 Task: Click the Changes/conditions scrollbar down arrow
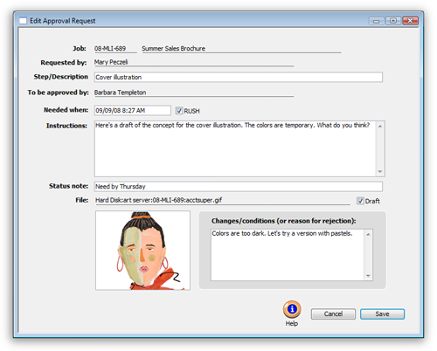tap(368, 276)
